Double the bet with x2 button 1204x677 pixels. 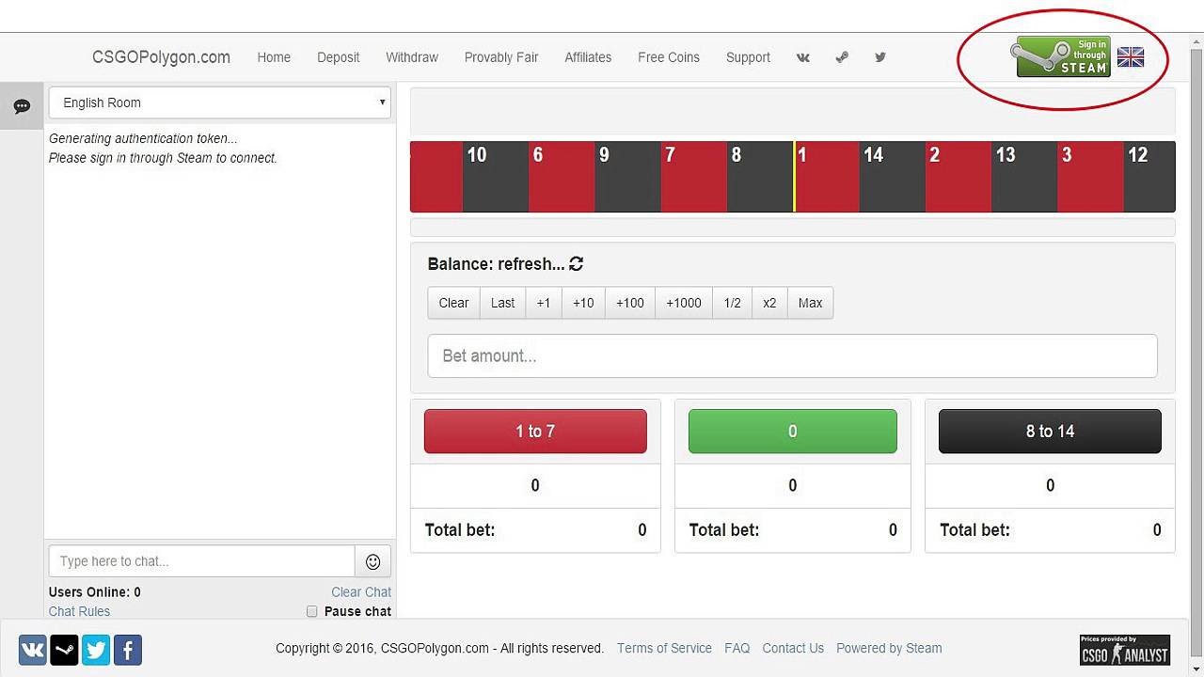[x=769, y=303]
